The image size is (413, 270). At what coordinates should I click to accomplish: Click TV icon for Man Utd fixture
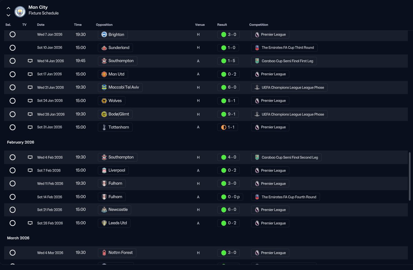[30, 74]
